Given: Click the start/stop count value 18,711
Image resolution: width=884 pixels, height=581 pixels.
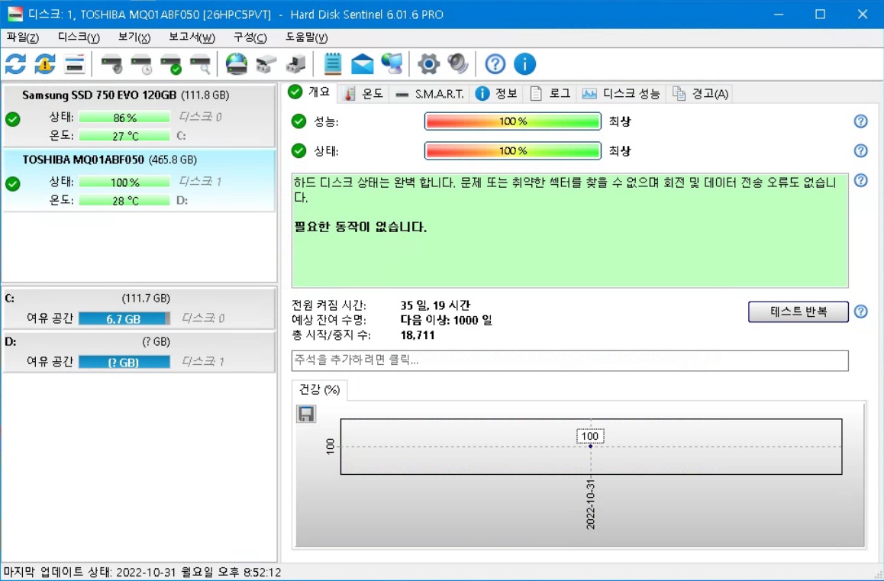Looking at the screenshot, I should [x=418, y=335].
